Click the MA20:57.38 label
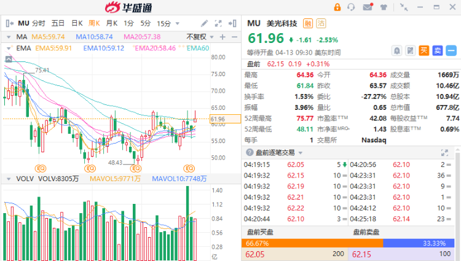The height and width of the screenshot is (261, 461). coord(142,37)
